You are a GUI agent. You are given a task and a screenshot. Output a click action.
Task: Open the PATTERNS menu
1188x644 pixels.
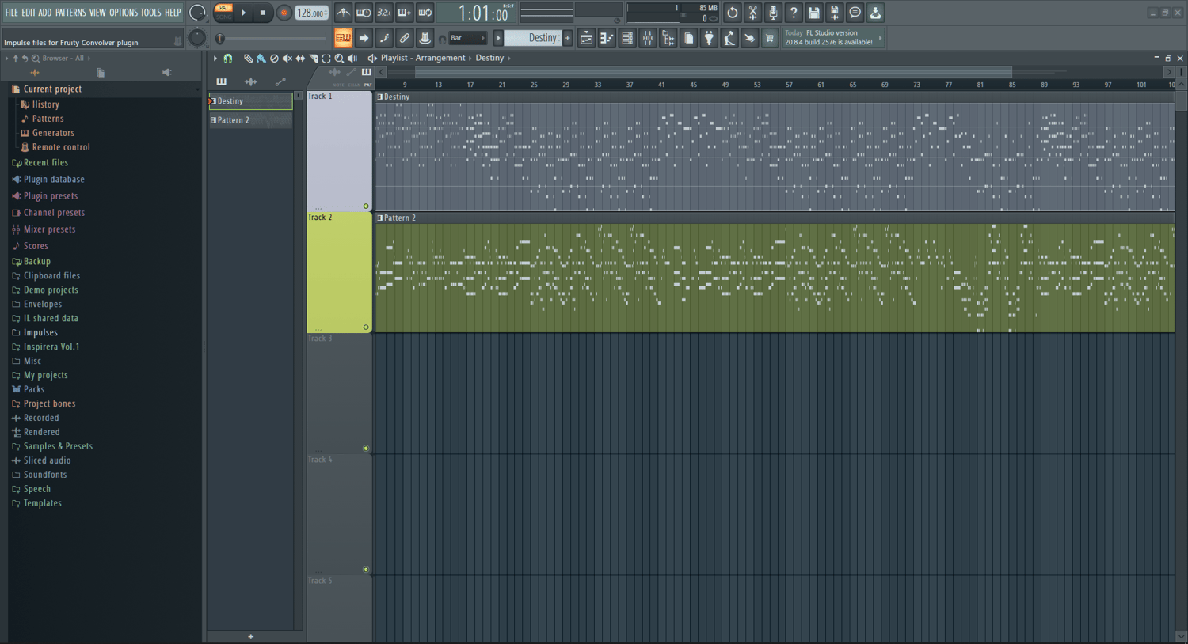point(70,13)
